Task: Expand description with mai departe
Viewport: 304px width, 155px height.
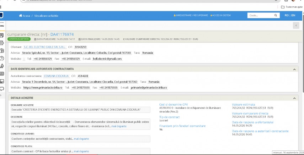Action: pos(119,126)
